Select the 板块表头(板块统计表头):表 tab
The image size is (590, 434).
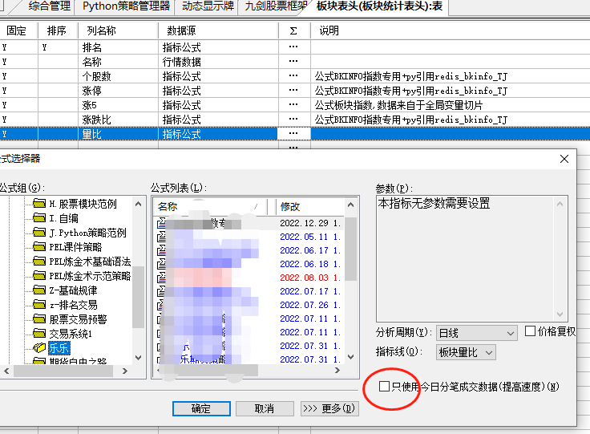click(379, 6)
